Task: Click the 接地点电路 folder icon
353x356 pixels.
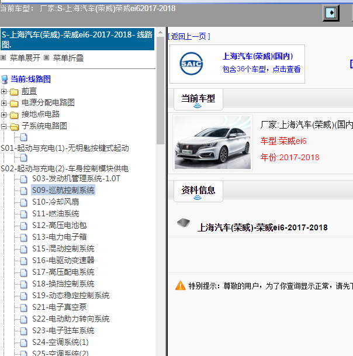Action: (14, 115)
